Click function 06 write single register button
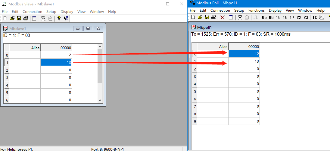The width and height of the screenshot is (330, 151). pyautogui.click(x=271, y=17)
